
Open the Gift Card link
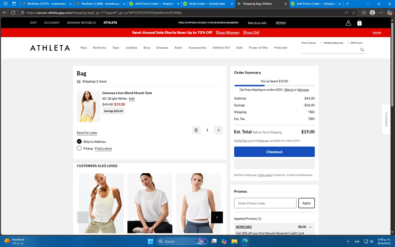pos(356,43)
